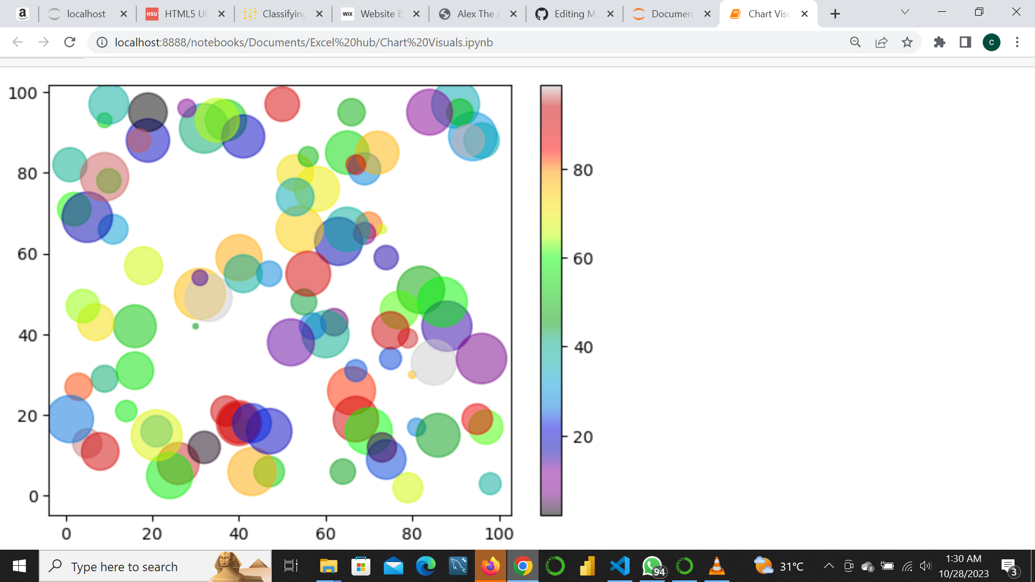
Task: Switch to the Editing GitHub tab
Action: pyautogui.click(x=574, y=14)
